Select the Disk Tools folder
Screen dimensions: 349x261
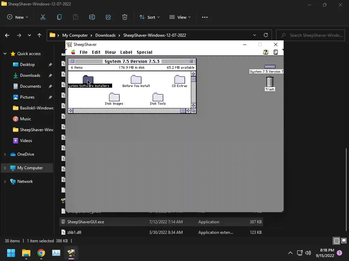coord(158,97)
